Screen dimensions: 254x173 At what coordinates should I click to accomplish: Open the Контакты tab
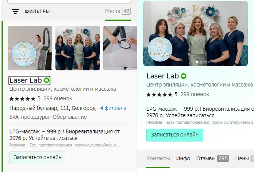(x=158, y=158)
